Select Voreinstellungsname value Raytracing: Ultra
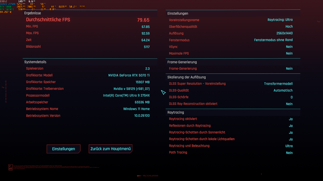323x181 pixels. coord(280,20)
